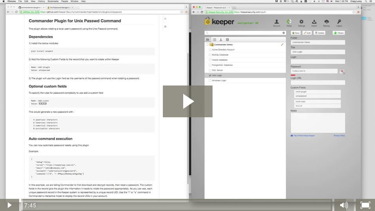Bookmark the GitHub page with the star icon
Viewport: 375px width, 211px height.
point(182,12)
